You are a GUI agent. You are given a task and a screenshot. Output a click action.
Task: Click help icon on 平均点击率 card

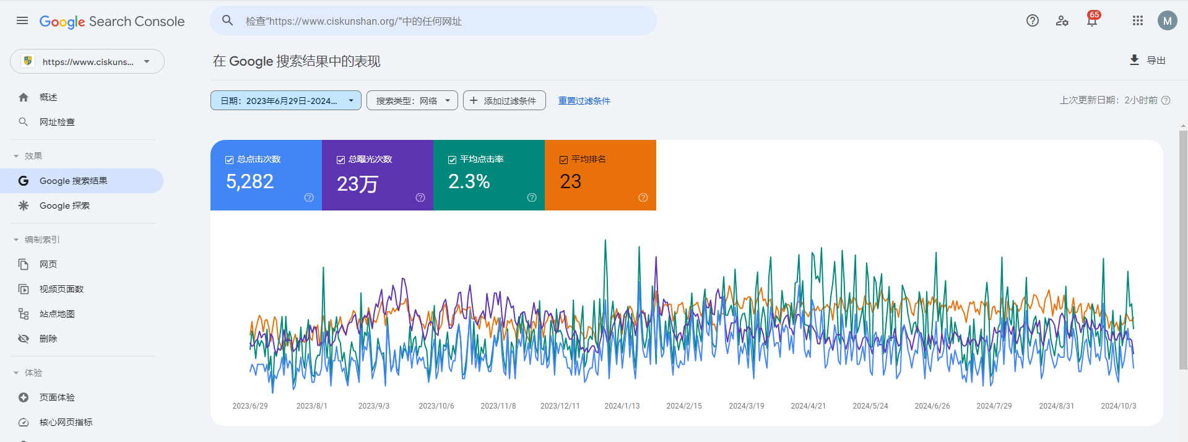(532, 197)
